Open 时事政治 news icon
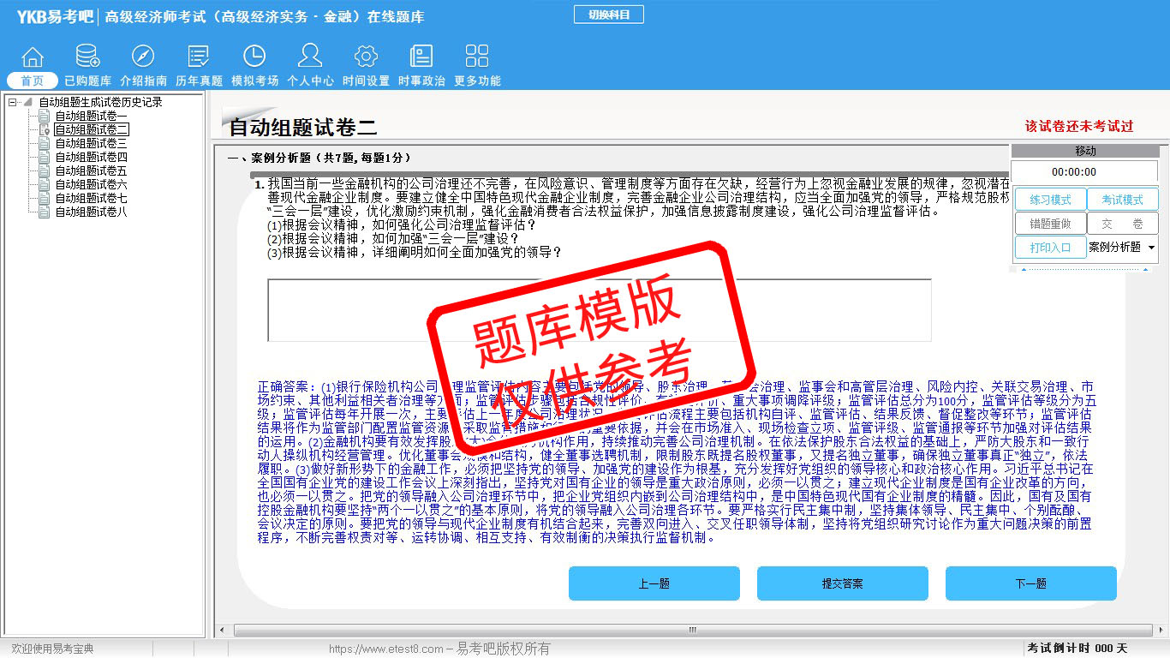Screen dimensions: 1170x658 pyautogui.click(x=421, y=57)
